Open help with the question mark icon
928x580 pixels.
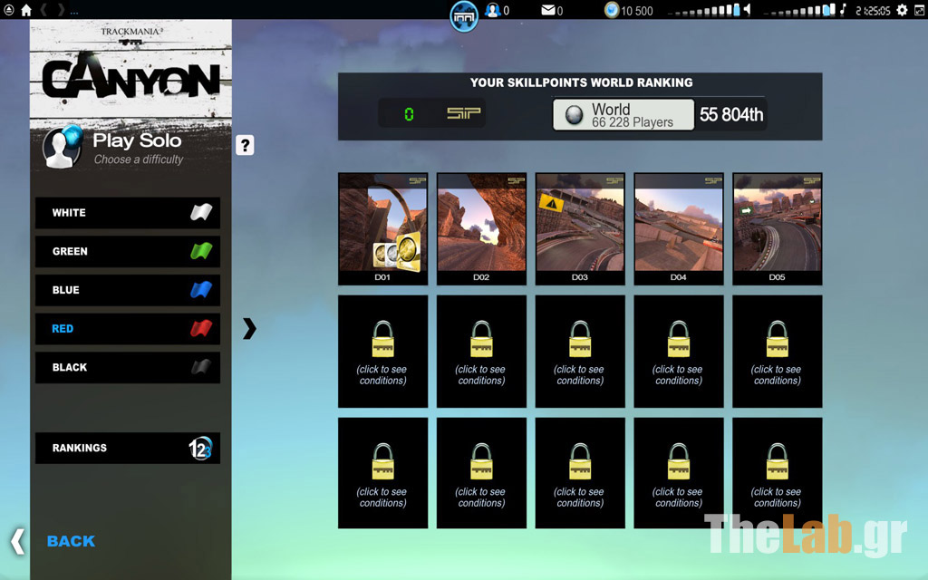point(245,145)
